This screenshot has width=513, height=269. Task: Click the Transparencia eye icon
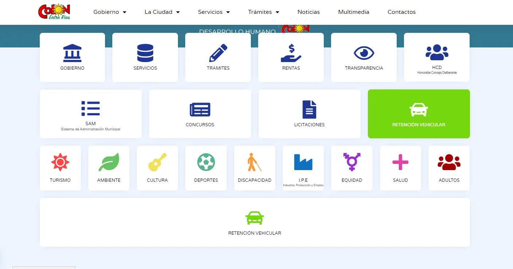click(x=364, y=53)
